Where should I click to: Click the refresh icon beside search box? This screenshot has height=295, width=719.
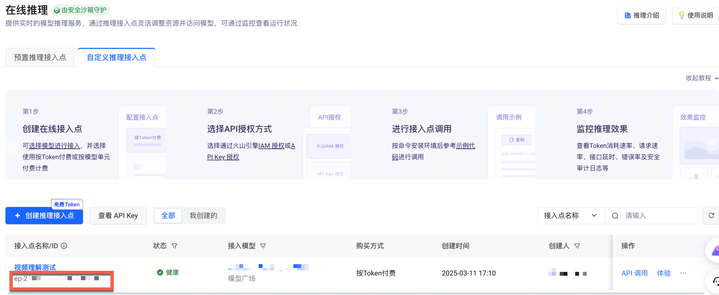click(711, 216)
